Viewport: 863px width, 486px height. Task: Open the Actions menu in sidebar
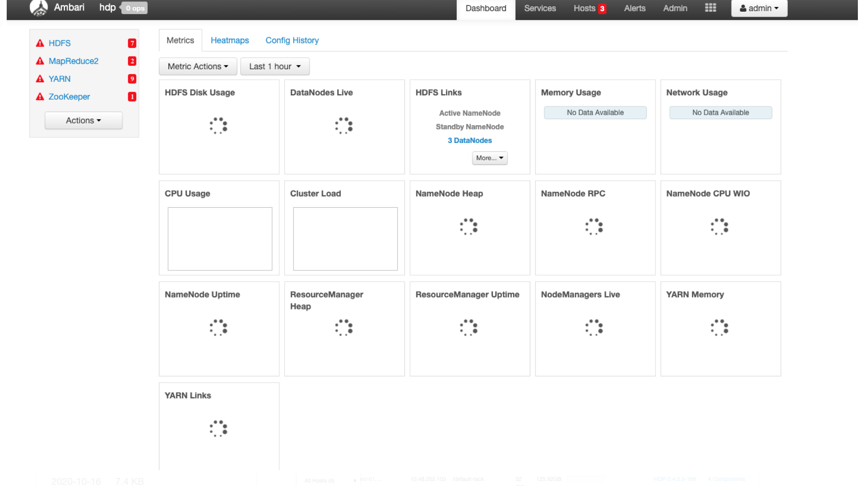(x=83, y=120)
